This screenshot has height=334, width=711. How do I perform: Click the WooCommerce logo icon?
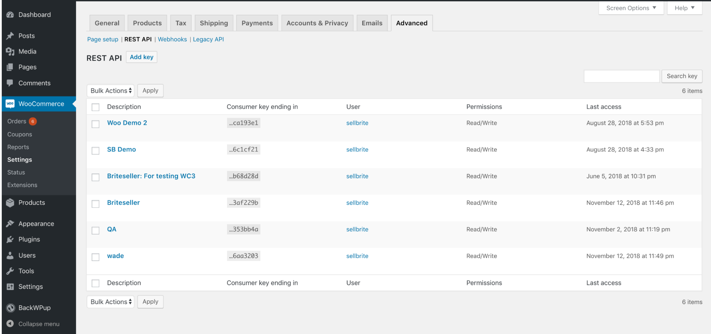10,104
